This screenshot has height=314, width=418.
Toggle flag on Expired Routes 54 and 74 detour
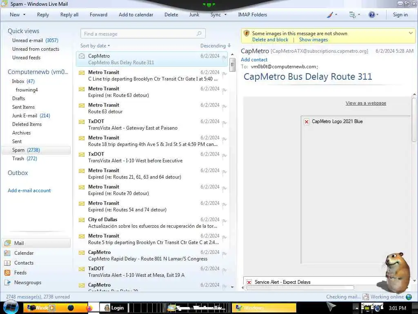[224, 205]
